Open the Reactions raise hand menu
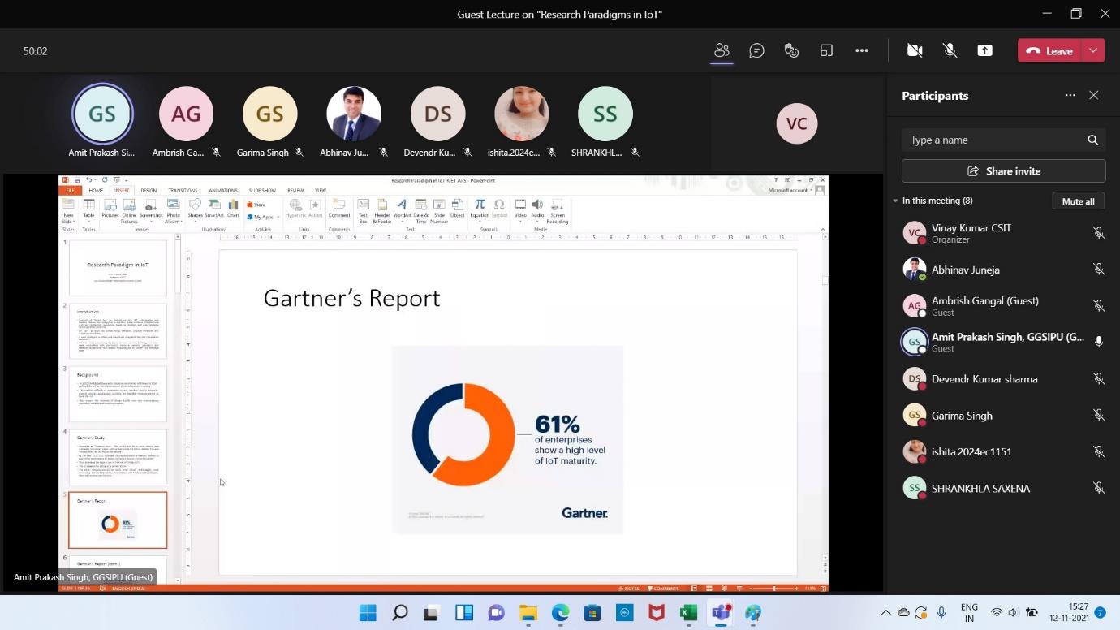The image size is (1120, 630). click(x=791, y=50)
